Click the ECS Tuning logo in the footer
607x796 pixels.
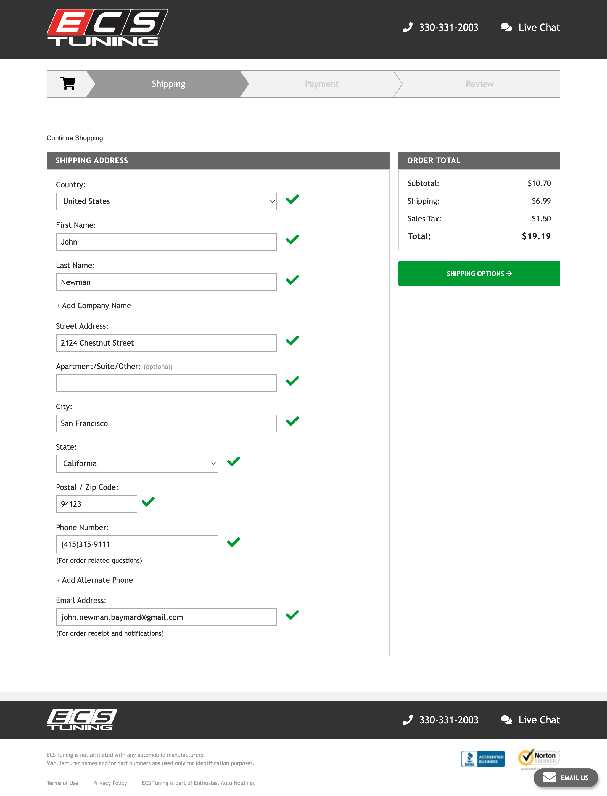click(82, 719)
